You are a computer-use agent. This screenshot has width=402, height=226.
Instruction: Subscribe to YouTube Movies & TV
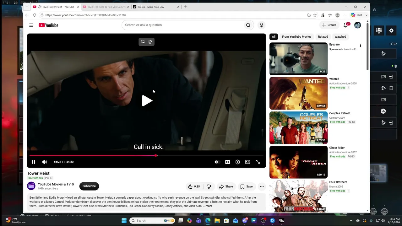pos(89,186)
